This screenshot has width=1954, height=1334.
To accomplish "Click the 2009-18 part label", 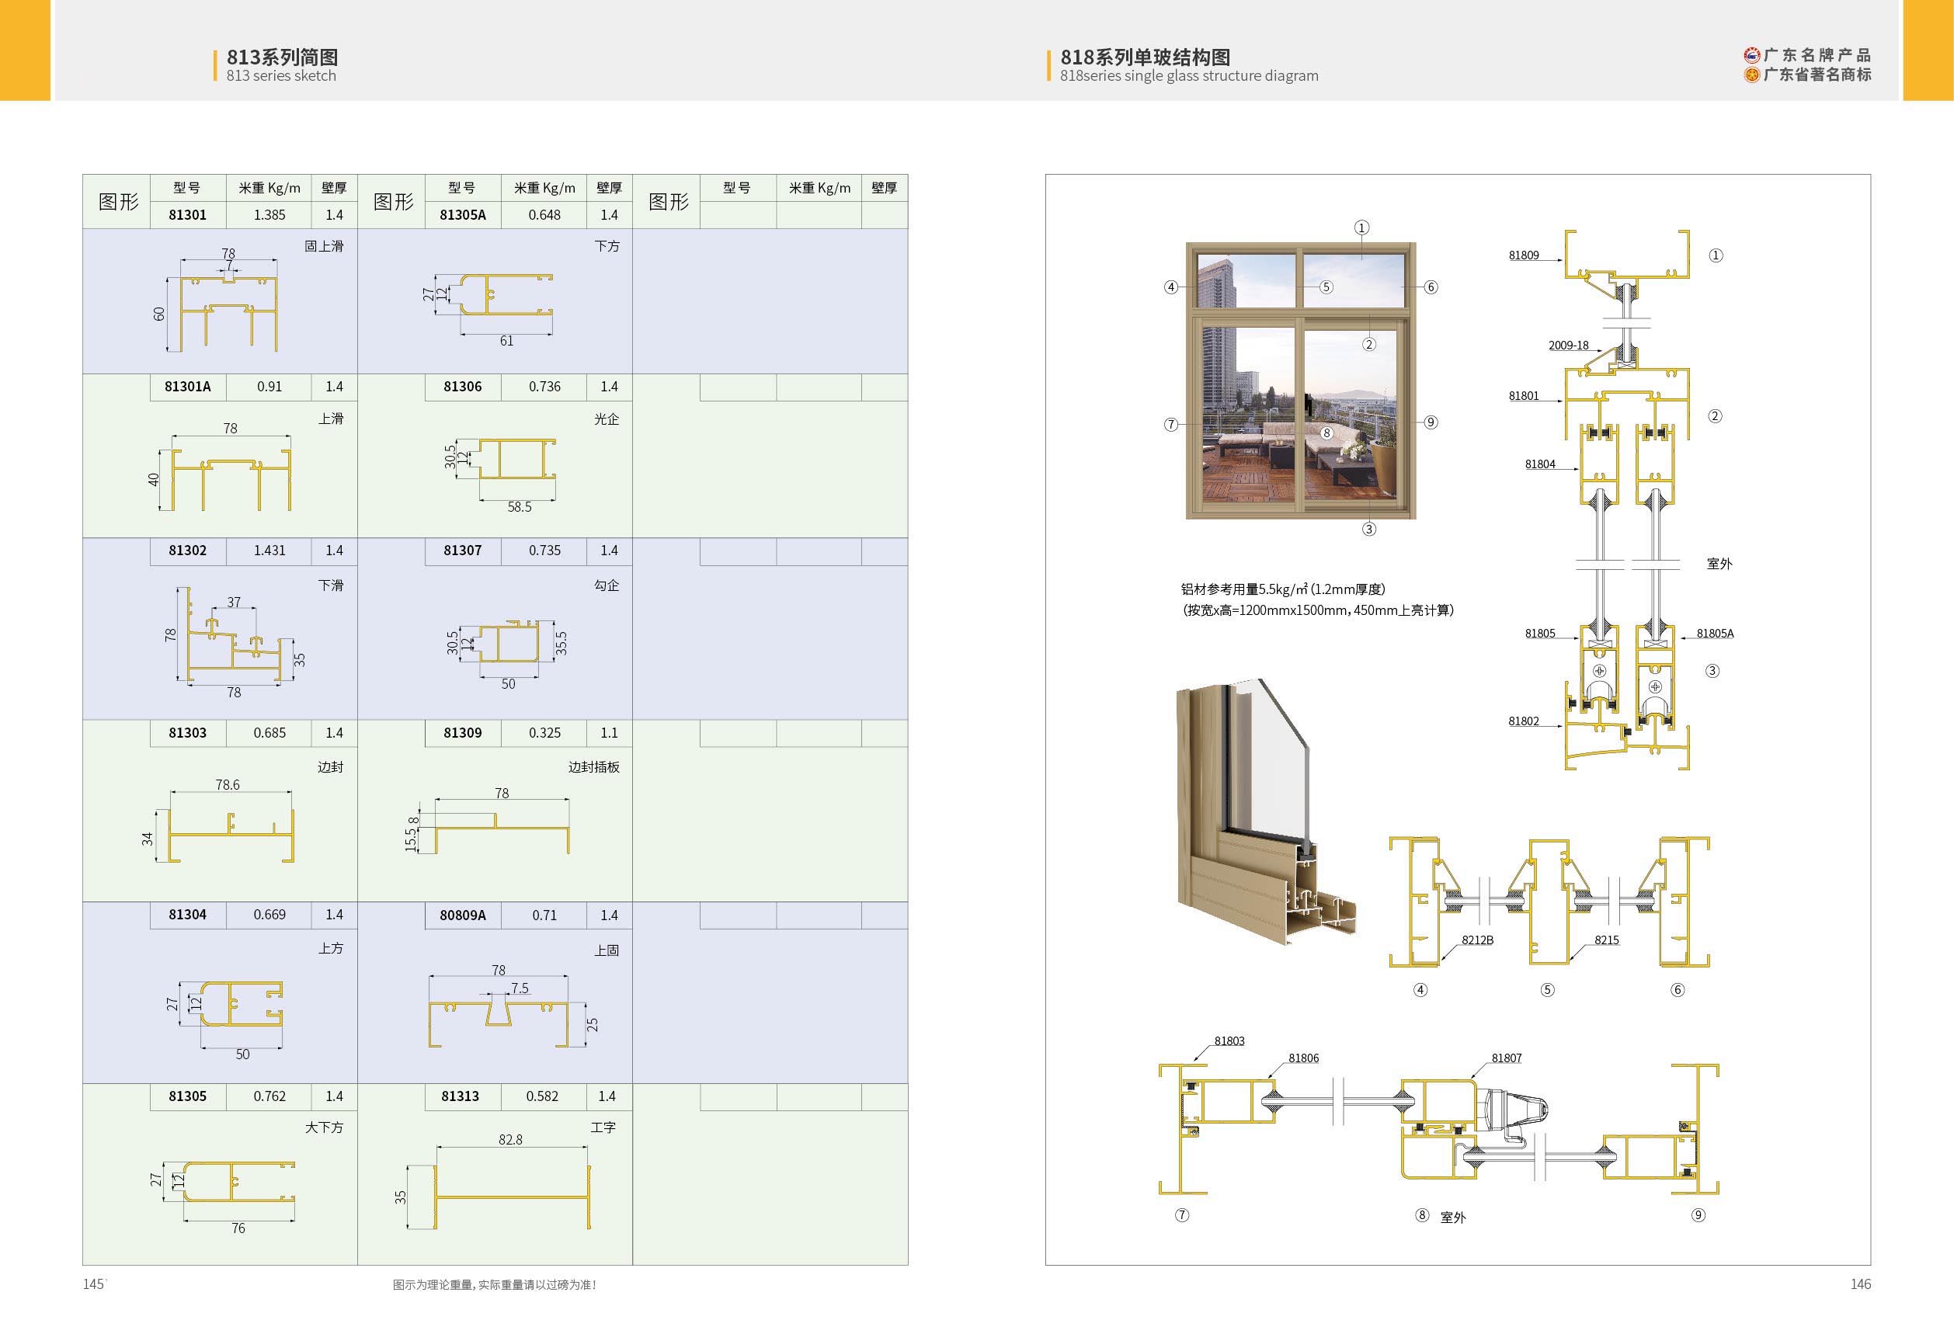I will (1568, 346).
